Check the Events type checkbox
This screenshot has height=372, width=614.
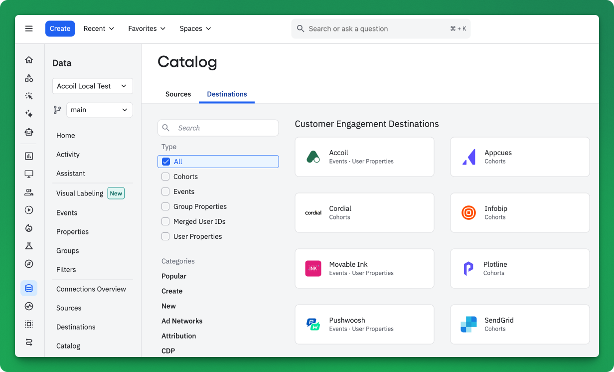(165, 191)
